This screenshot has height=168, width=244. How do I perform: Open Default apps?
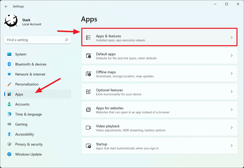[159, 55]
